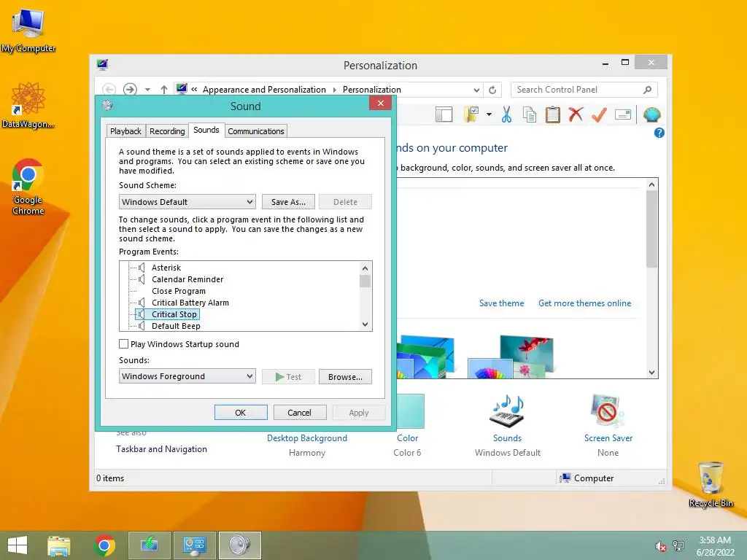747x560 pixels.
Task: Select Critical Battery Alarm event
Action: 190,303
